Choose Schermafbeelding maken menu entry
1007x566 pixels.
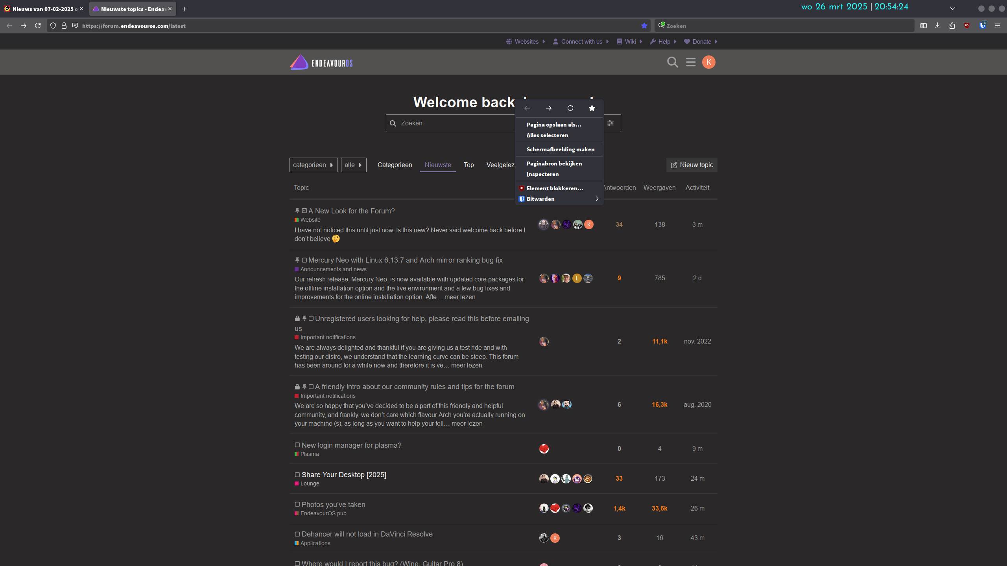(559, 149)
